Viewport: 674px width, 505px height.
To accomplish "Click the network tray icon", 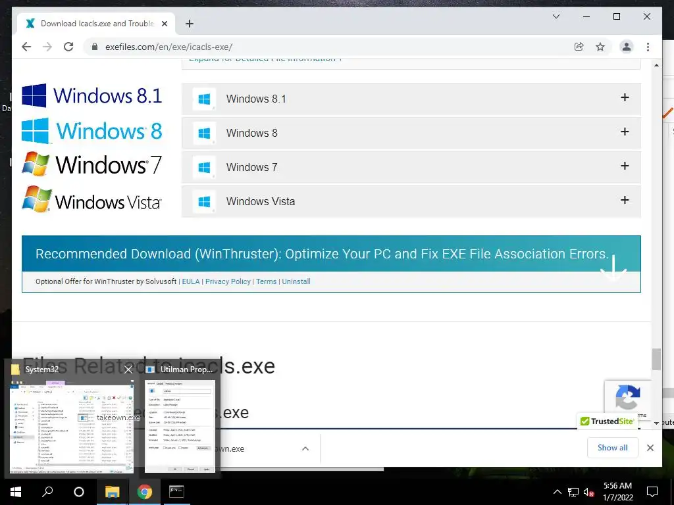I will (x=573, y=492).
